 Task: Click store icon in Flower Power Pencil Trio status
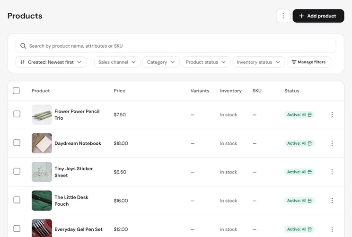(x=309, y=114)
